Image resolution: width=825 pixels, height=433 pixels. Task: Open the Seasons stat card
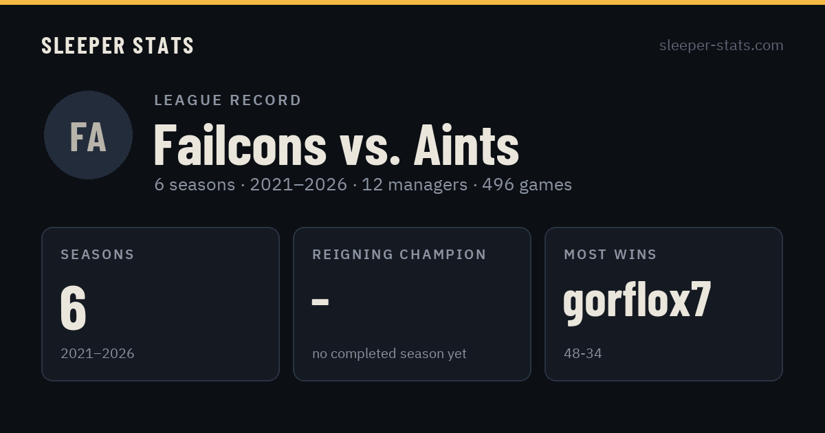160,304
